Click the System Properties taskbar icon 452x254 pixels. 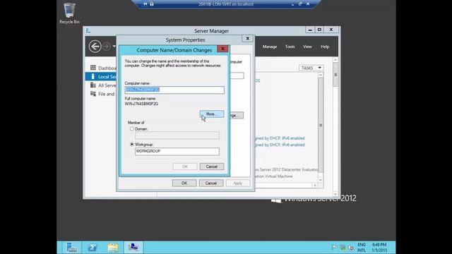pyautogui.click(x=133, y=248)
